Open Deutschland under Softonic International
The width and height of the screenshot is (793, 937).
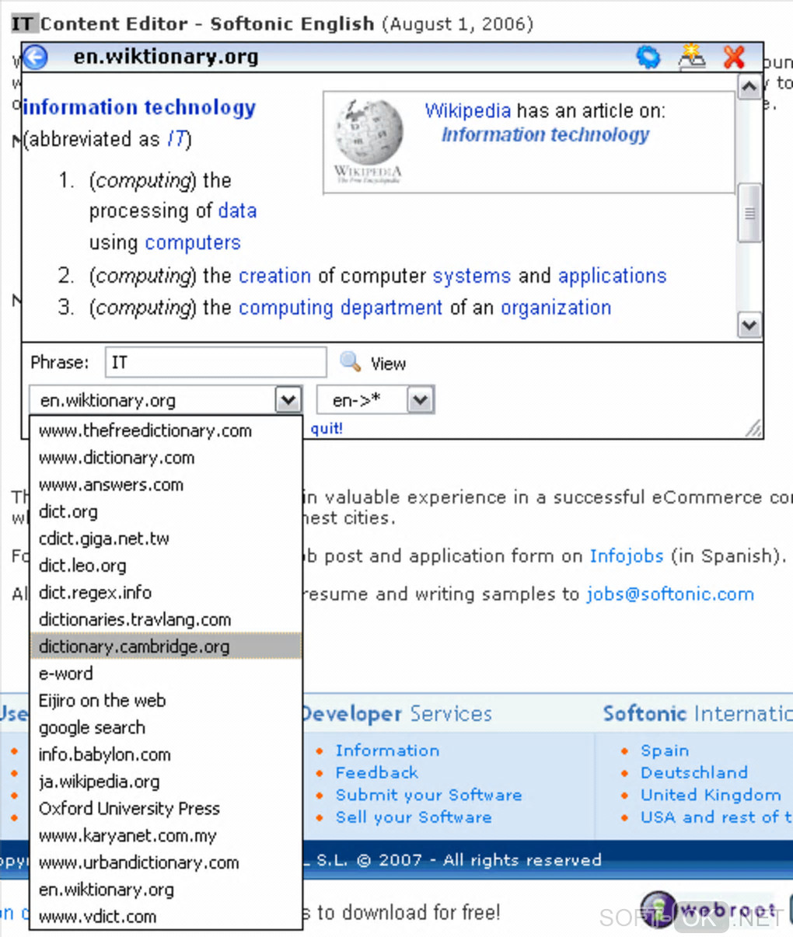(693, 772)
